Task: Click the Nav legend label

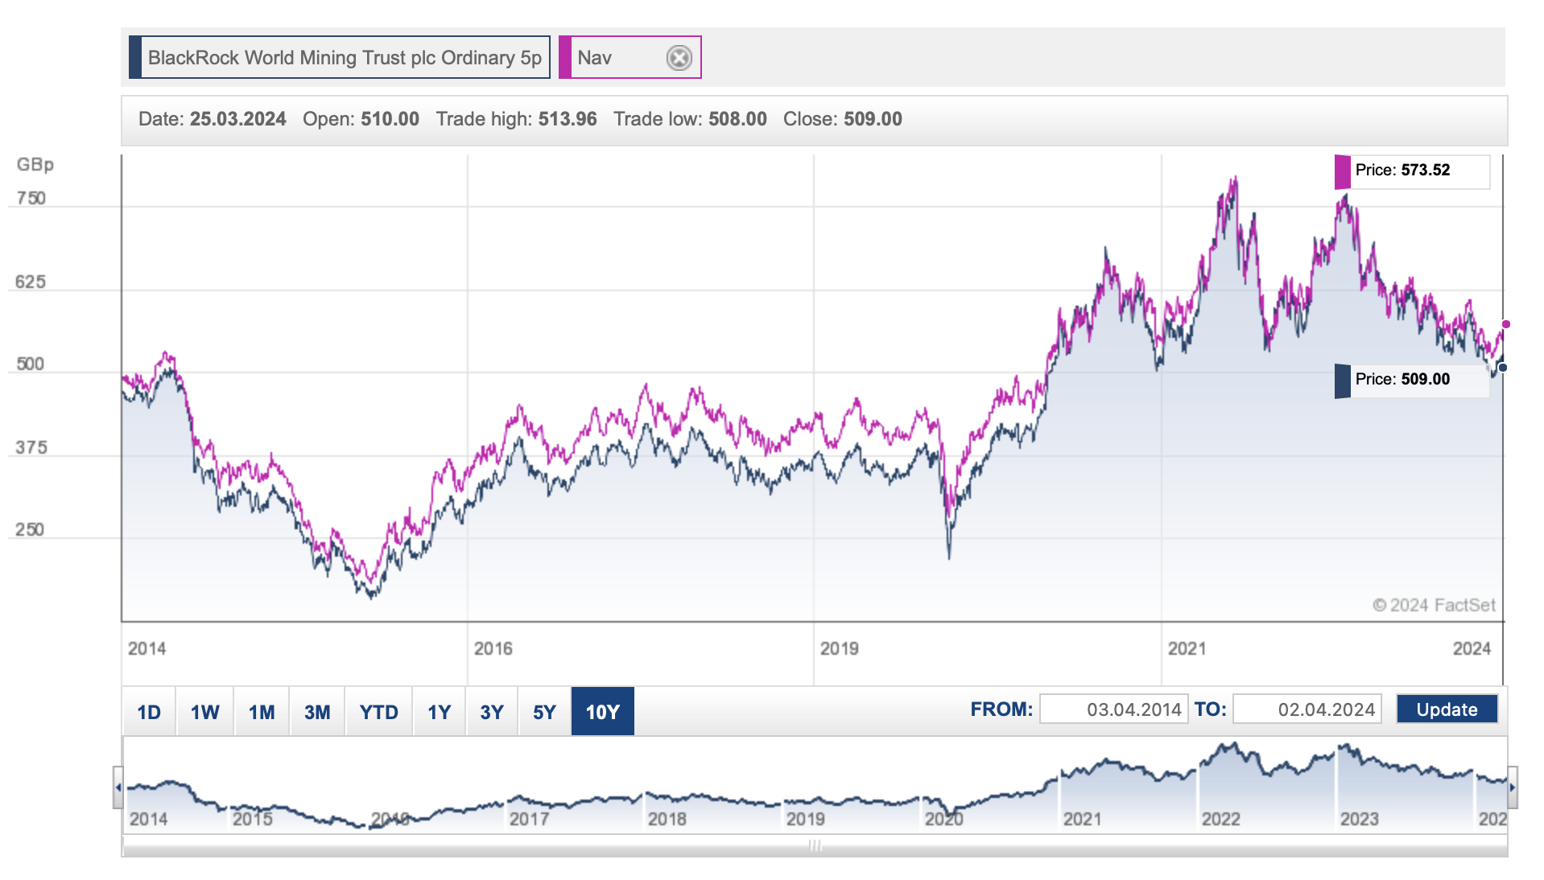Action: [595, 58]
